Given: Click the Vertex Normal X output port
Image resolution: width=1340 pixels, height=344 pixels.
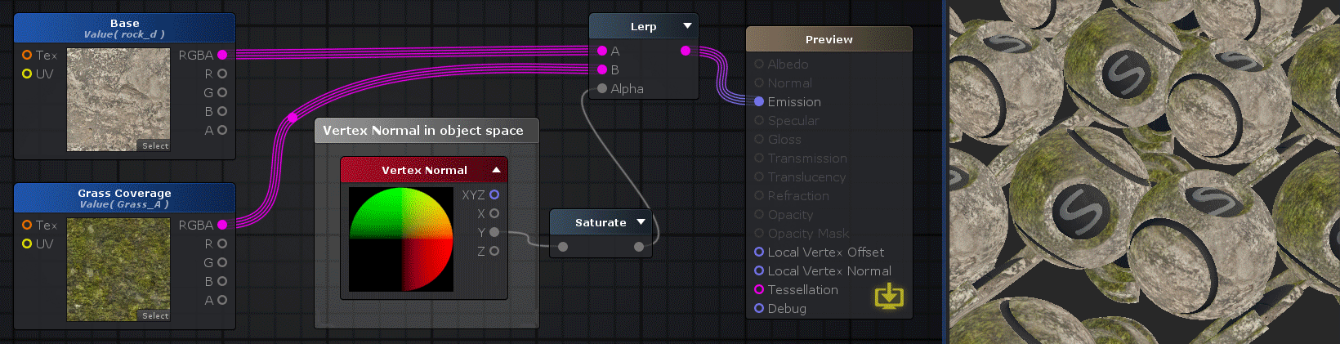Looking at the screenshot, I should coord(494,213).
